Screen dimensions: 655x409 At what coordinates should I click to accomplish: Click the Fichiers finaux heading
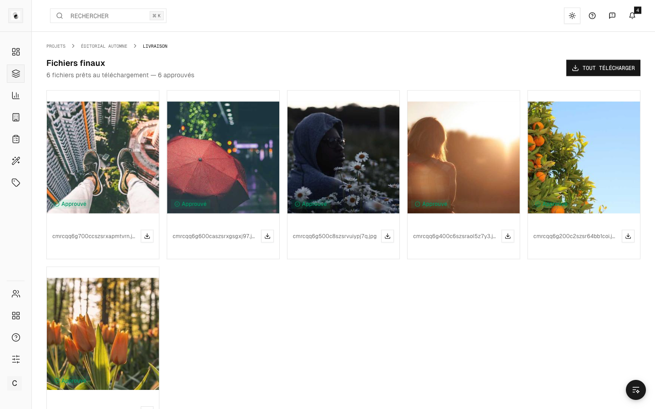76,63
